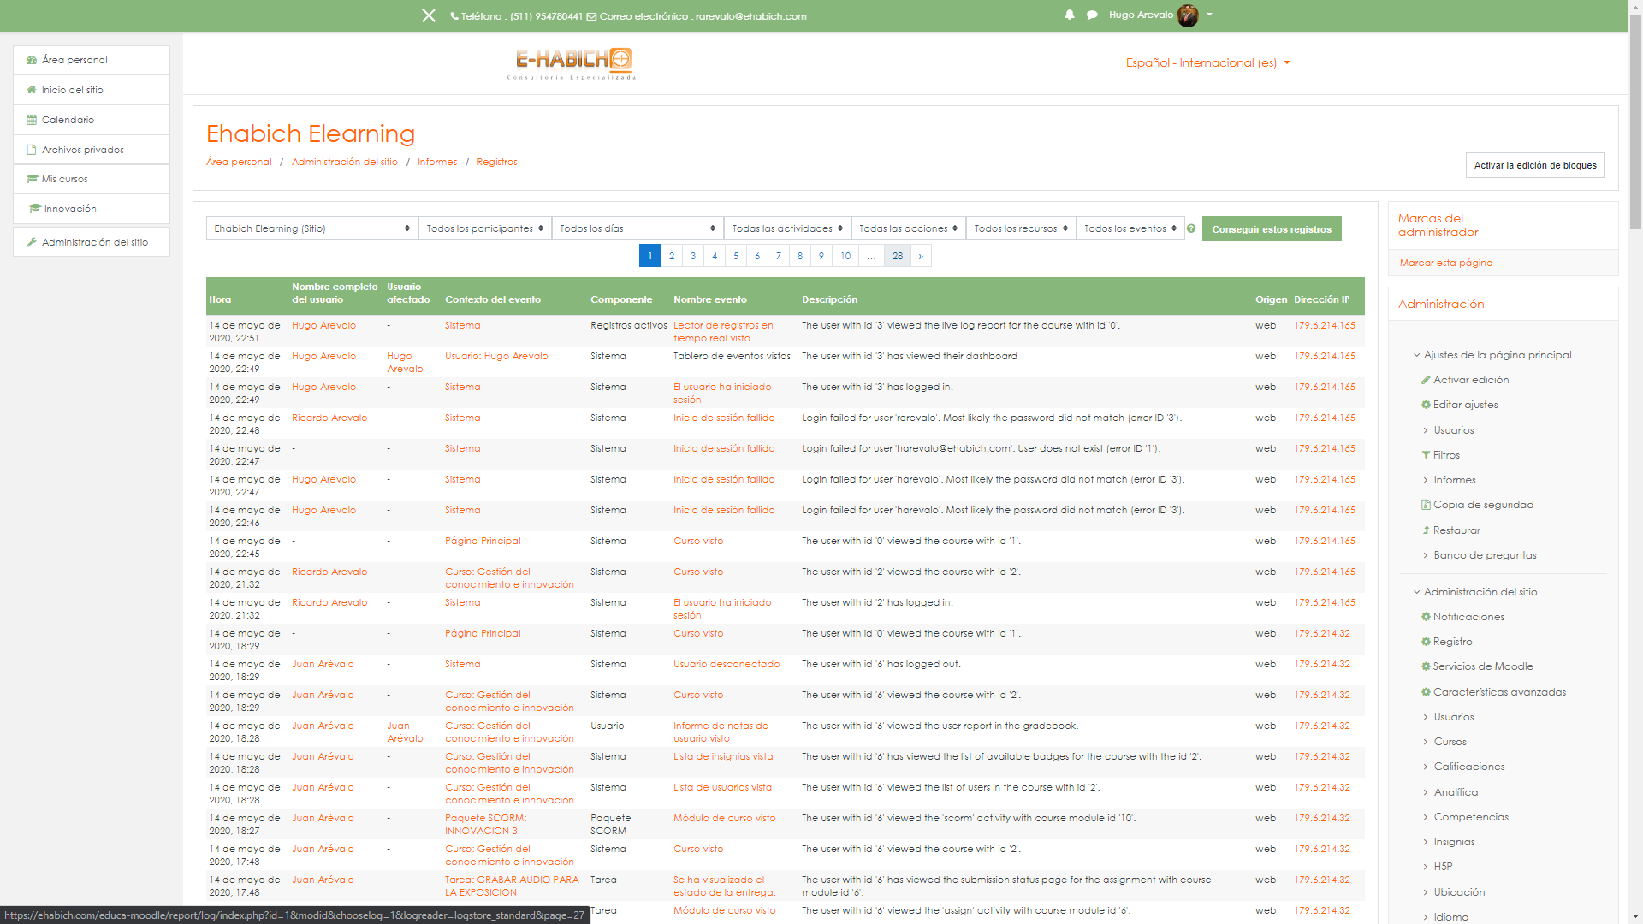1643x924 pixels.
Task: Open Área personal in sidebar
Action: (92, 60)
